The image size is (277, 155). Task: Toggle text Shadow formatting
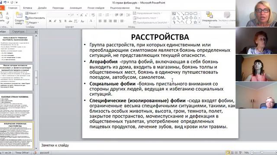[65, 21]
